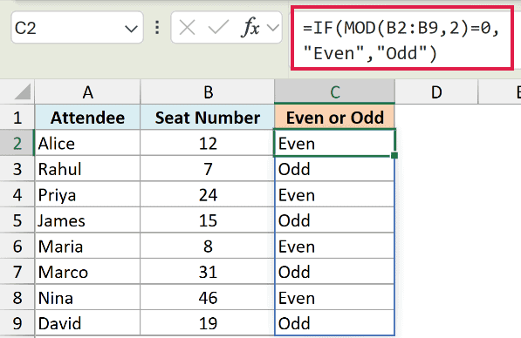Select seat number 8 cell

coord(208,247)
